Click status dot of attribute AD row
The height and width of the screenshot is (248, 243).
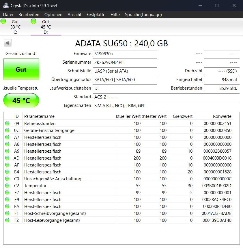(x=7, y=158)
